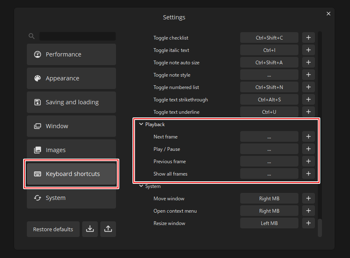
Task: Add shortcut for Next frame
Action: pos(308,137)
